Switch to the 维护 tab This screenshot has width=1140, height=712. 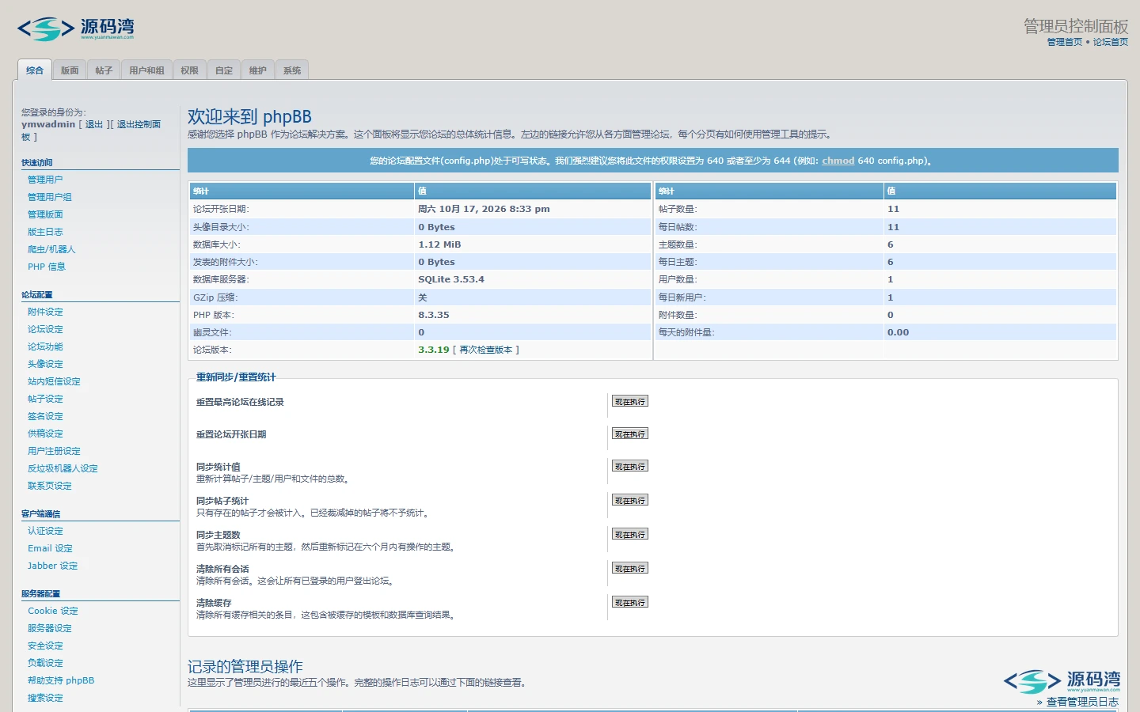[x=258, y=70]
